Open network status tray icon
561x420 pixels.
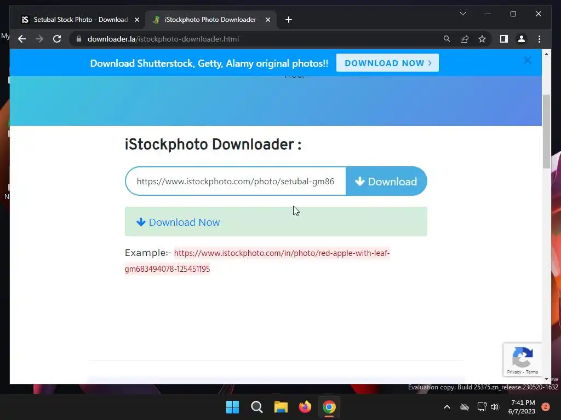(x=482, y=407)
